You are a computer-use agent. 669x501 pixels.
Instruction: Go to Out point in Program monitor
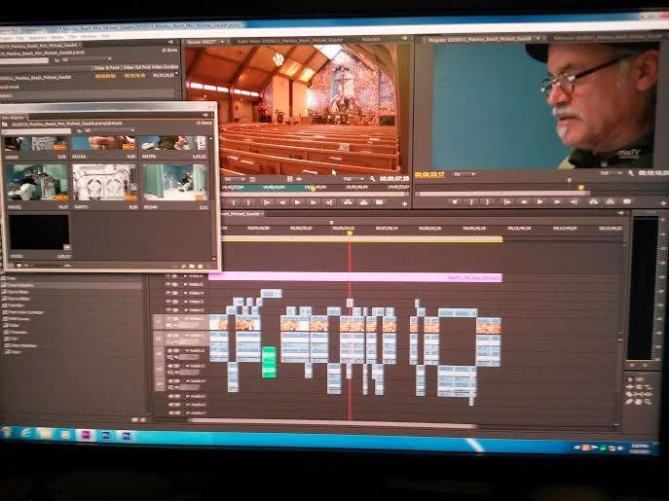click(574, 201)
